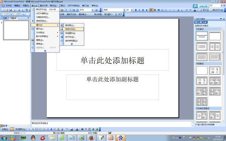Click the 导出图片 toolbar button
Image resolution: width=226 pixels, height=141 pixels.
coord(108,14)
